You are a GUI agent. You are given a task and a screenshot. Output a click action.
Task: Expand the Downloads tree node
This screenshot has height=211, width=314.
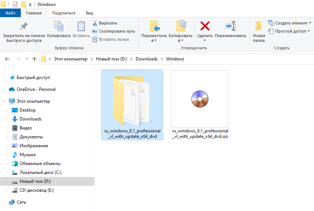pyautogui.click(x=7, y=119)
